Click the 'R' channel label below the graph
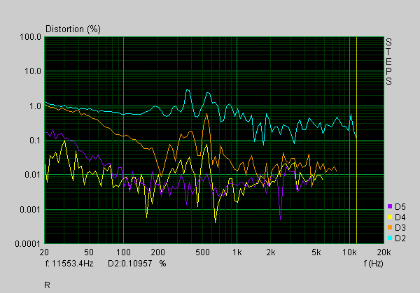 click(x=47, y=285)
